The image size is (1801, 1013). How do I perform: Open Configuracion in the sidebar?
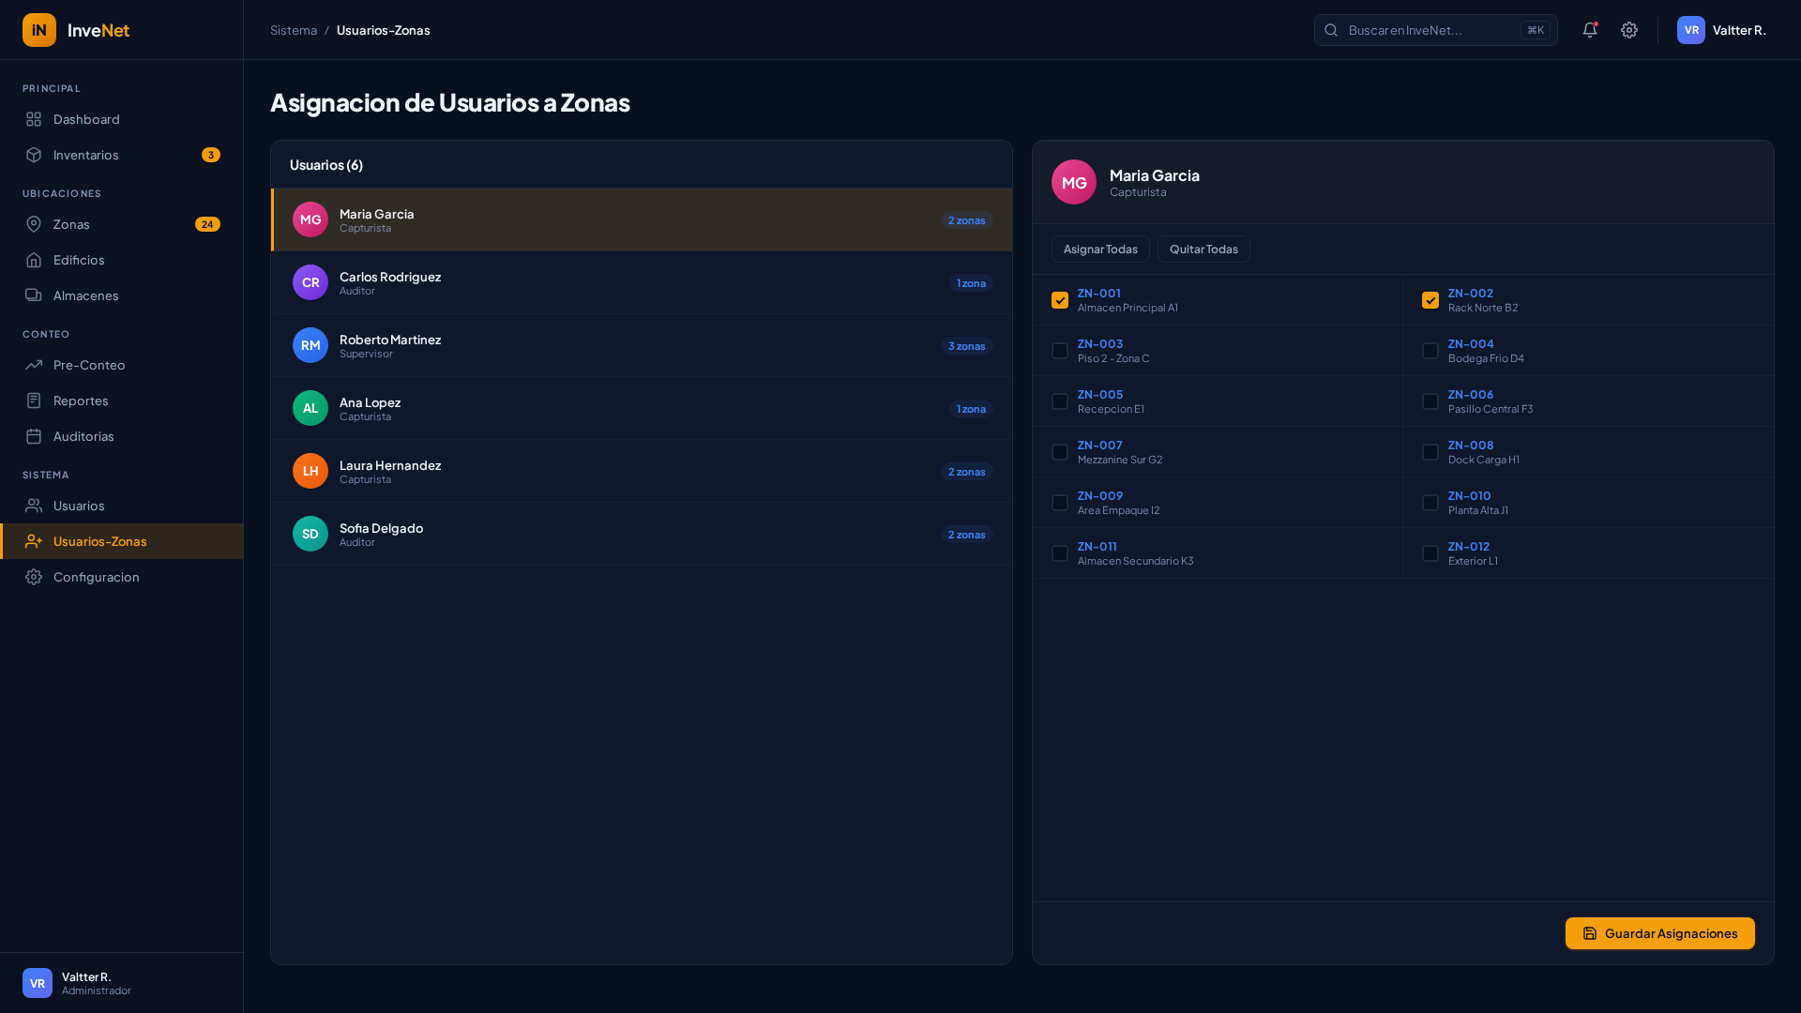(96, 577)
